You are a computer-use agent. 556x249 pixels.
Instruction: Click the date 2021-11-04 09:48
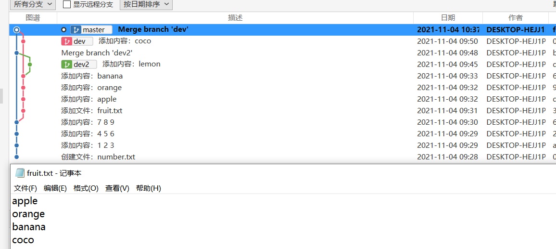tap(447, 53)
